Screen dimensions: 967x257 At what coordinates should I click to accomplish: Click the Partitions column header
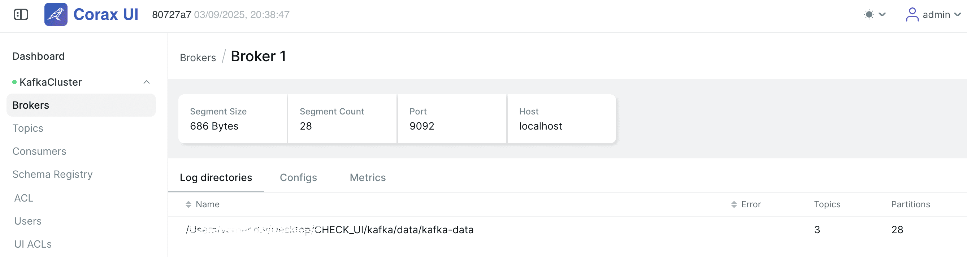tap(911, 204)
